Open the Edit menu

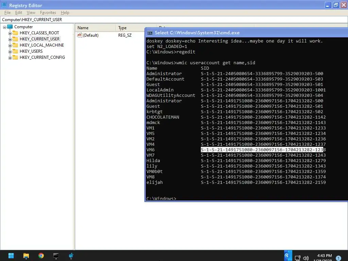[18, 13]
